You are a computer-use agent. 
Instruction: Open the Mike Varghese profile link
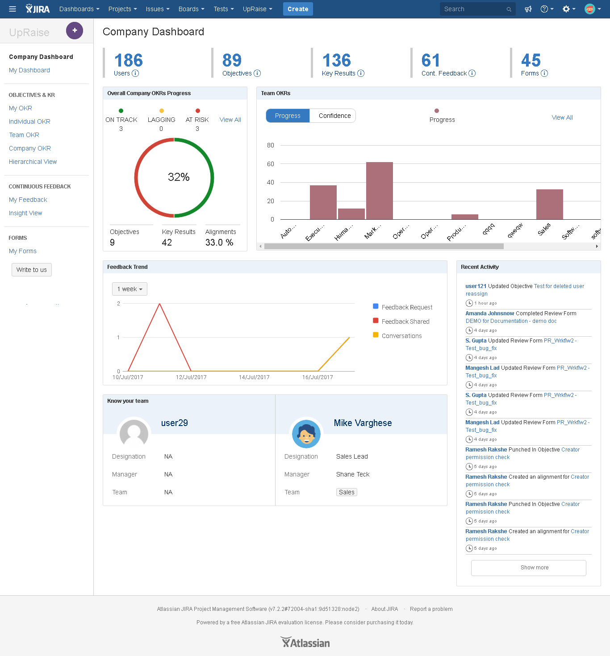[x=363, y=423]
